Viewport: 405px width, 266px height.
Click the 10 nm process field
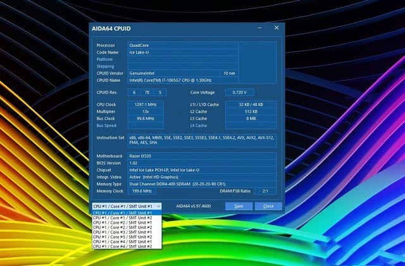coord(229,73)
